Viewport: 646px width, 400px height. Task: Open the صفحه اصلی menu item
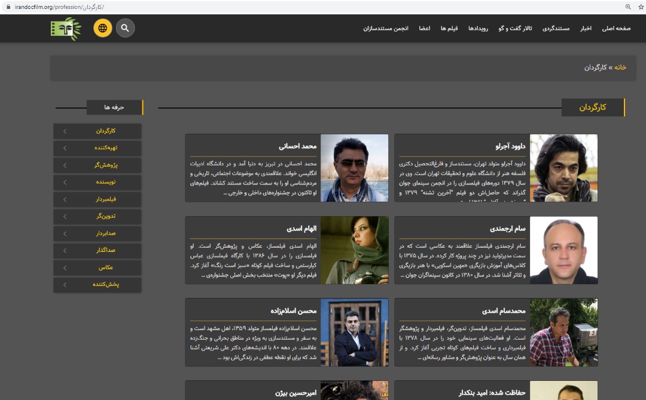point(616,29)
